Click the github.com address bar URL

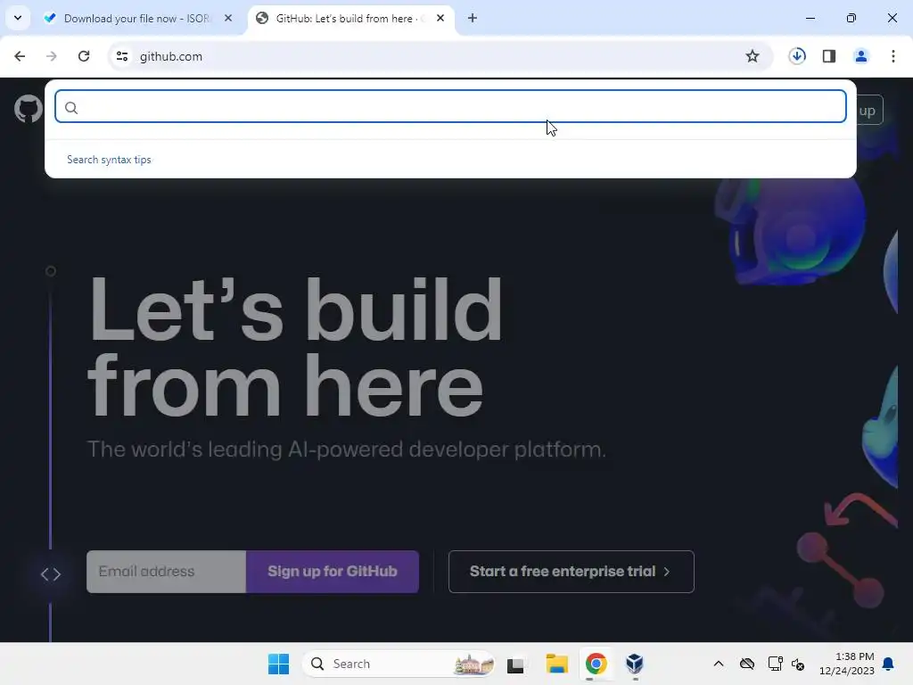coord(171,56)
